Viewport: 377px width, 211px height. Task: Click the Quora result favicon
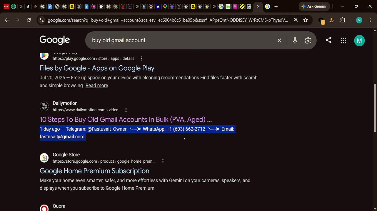[44, 208]
